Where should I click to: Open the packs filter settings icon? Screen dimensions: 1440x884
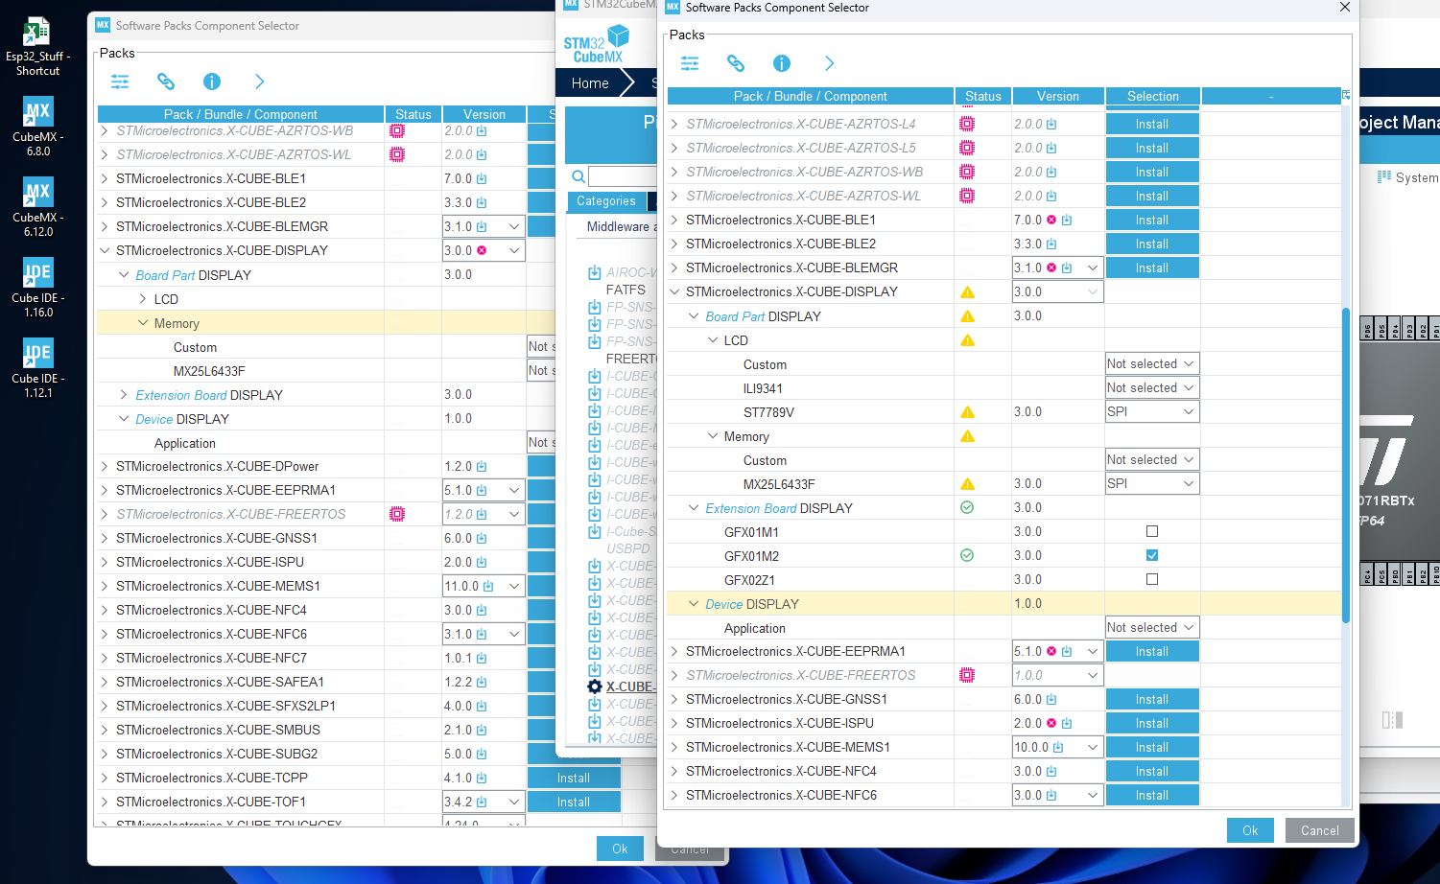click(689, 63)
